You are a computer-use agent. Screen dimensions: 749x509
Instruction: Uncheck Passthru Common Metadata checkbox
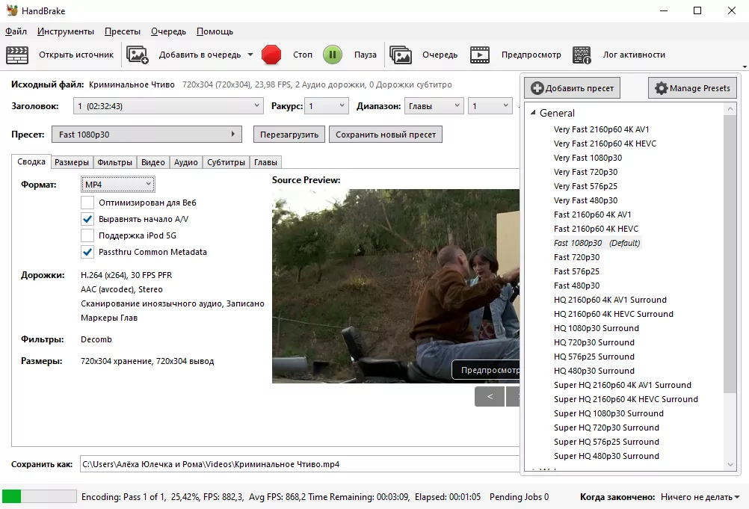(87, 252)
